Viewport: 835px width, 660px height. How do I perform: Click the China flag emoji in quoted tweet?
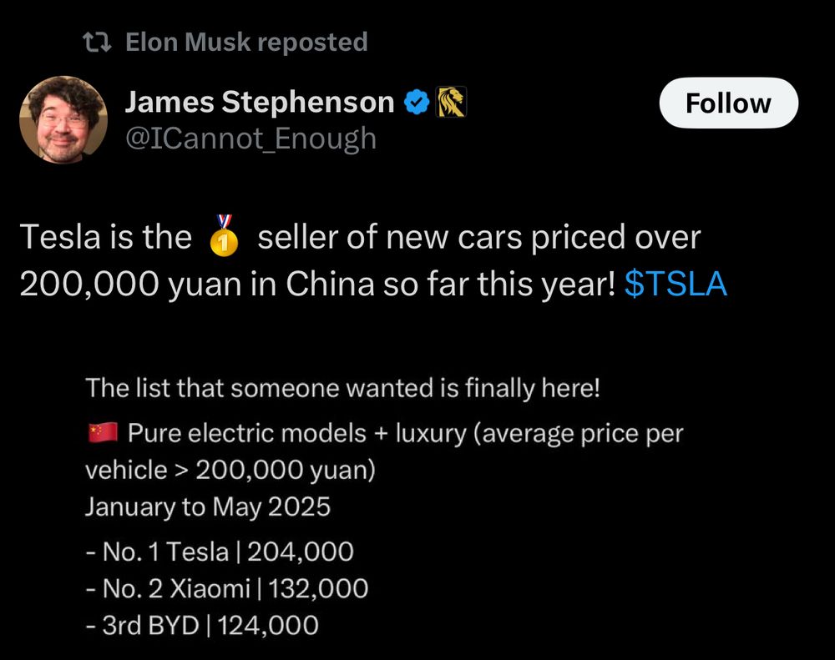pyautogui.click(x=101, y=431)
